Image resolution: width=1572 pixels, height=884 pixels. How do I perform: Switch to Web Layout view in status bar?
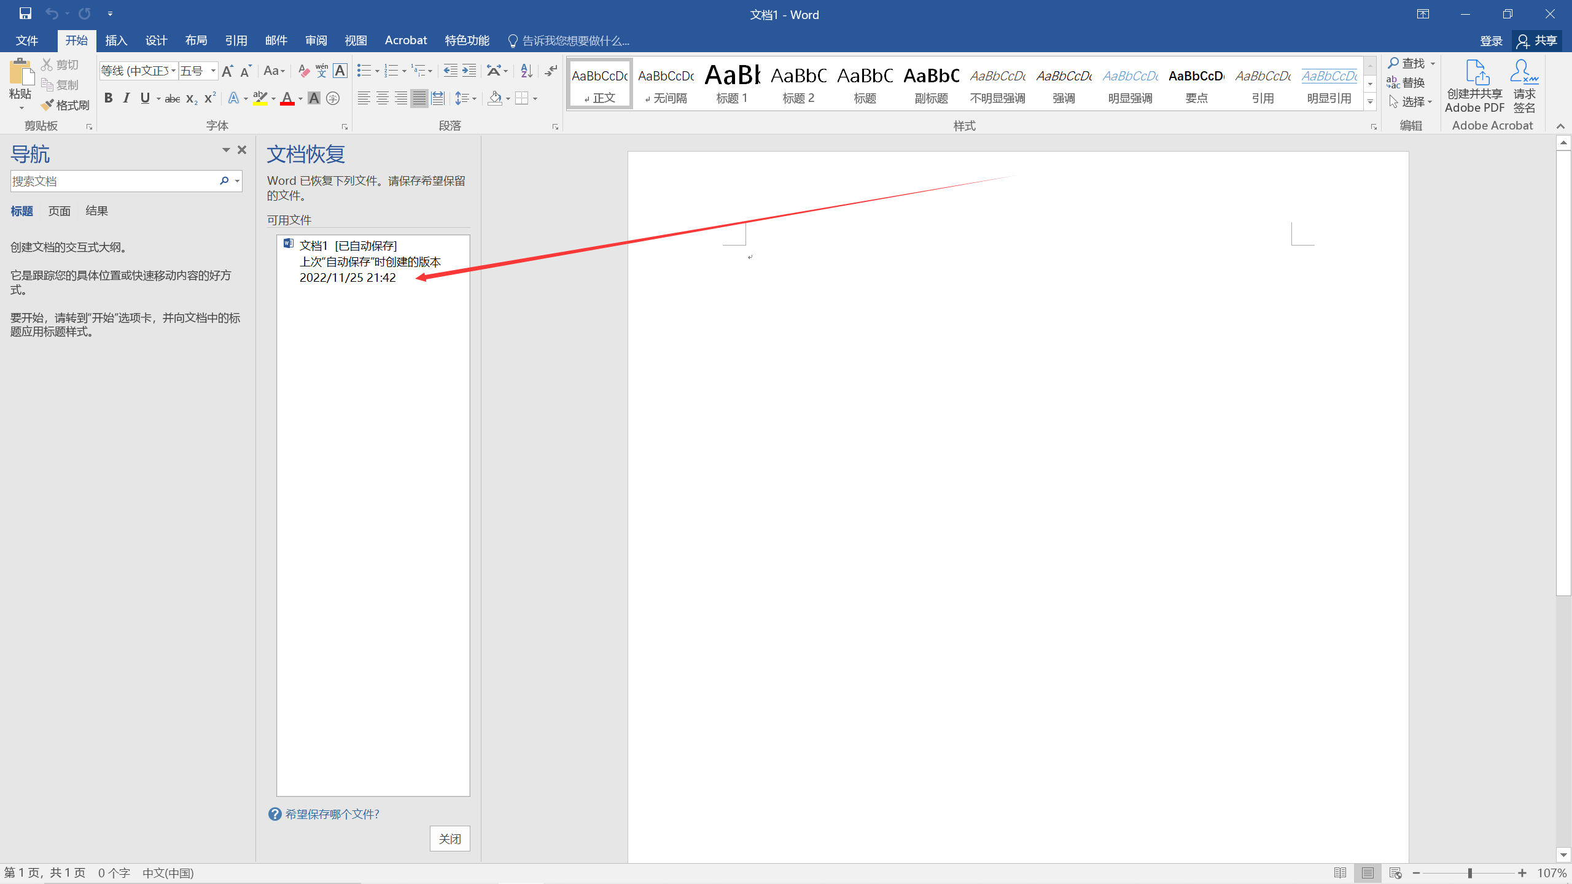[x=1395, y=872]
